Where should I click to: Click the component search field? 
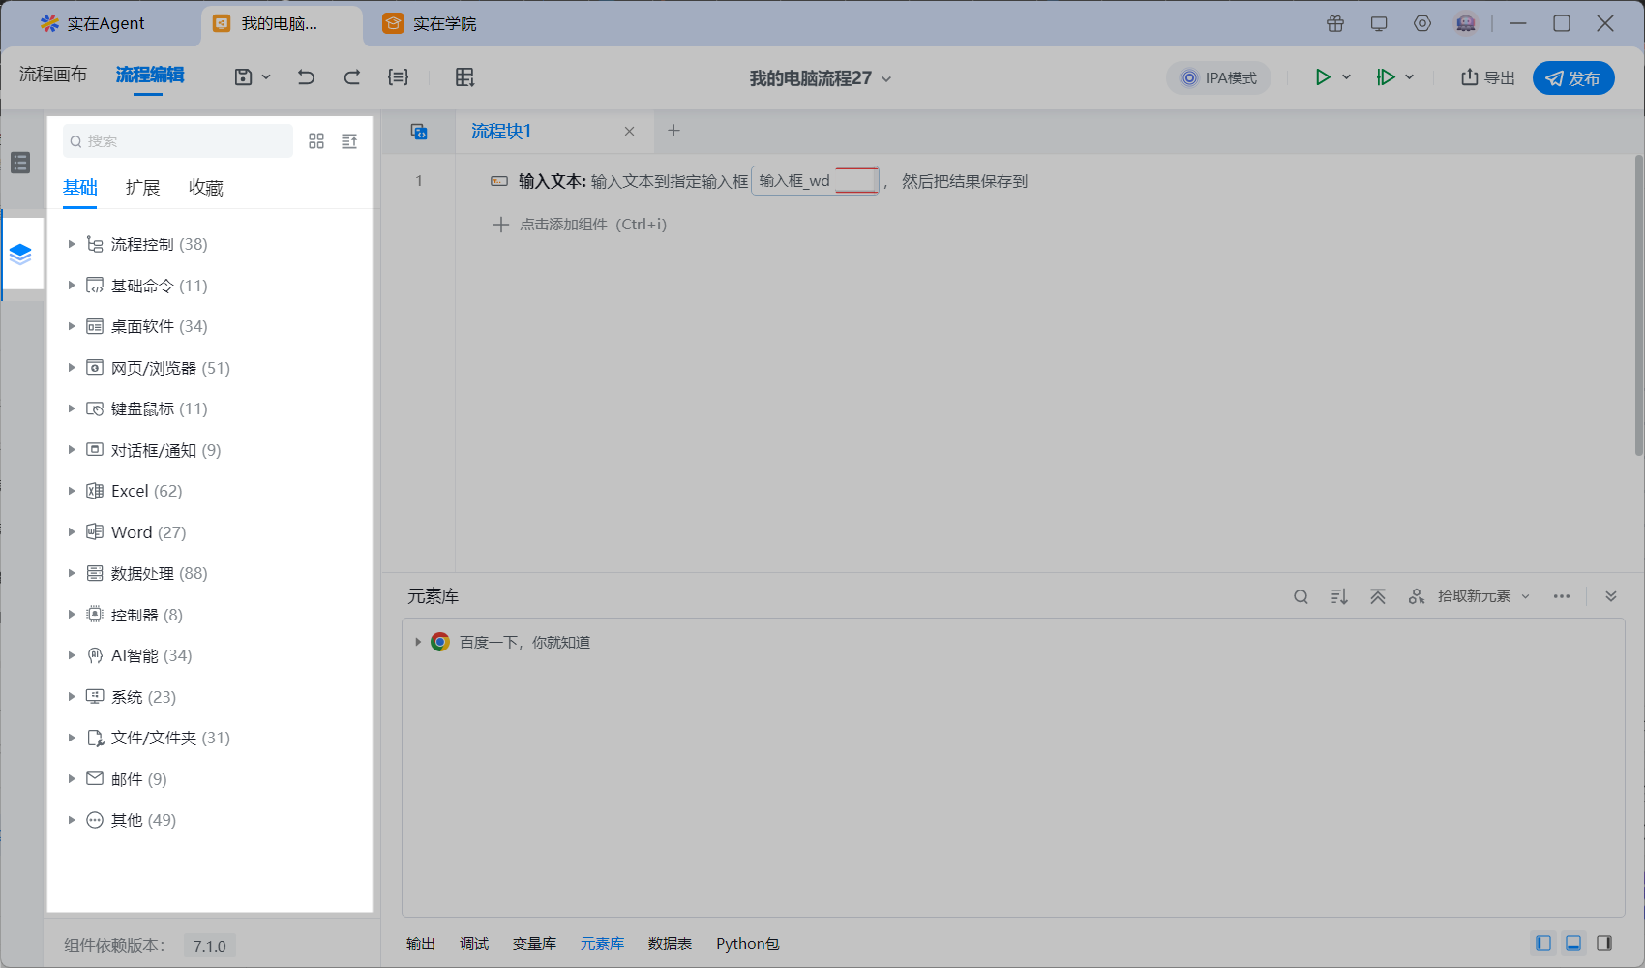178,141
